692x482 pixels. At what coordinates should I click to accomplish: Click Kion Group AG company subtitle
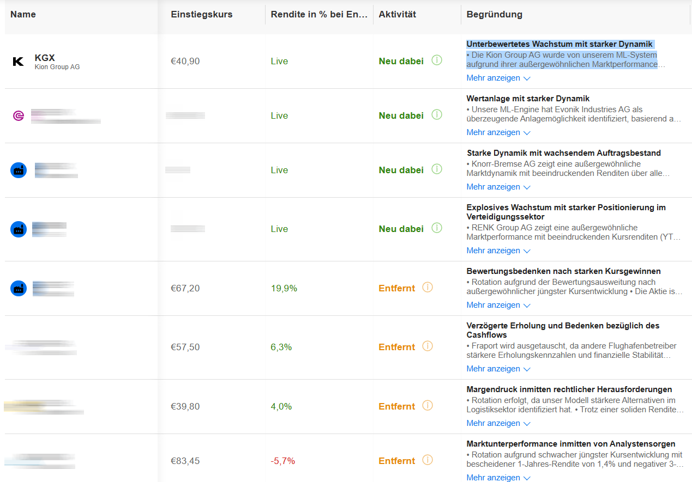pos(57,67)
